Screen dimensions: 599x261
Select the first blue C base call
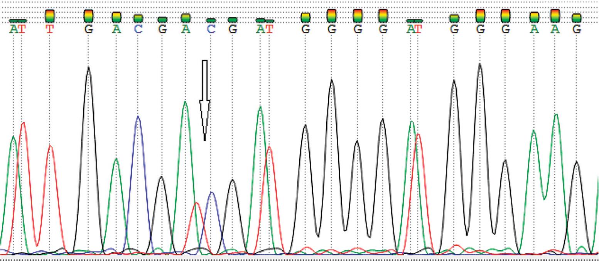(138, 29)
